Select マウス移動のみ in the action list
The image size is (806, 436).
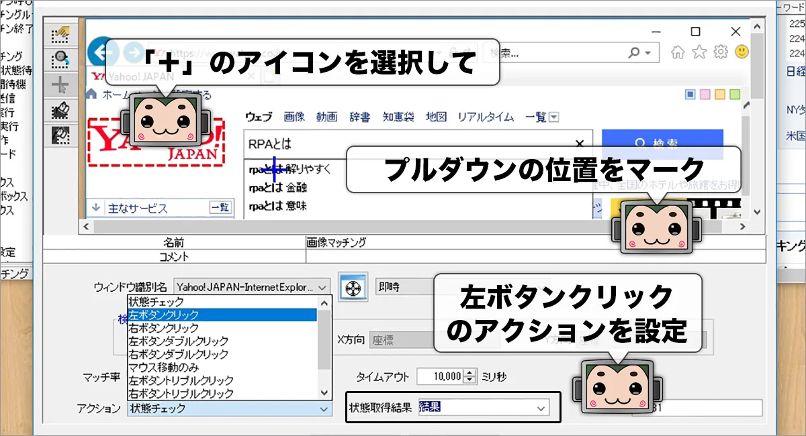click(x=222, y=367)
